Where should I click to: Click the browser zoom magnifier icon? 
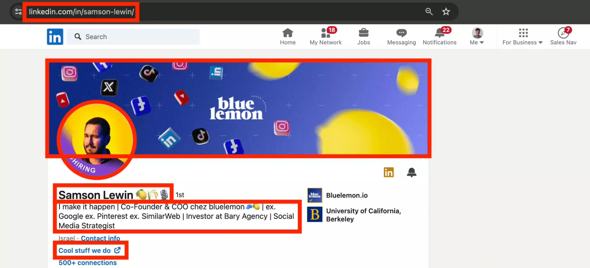point(429,12)
